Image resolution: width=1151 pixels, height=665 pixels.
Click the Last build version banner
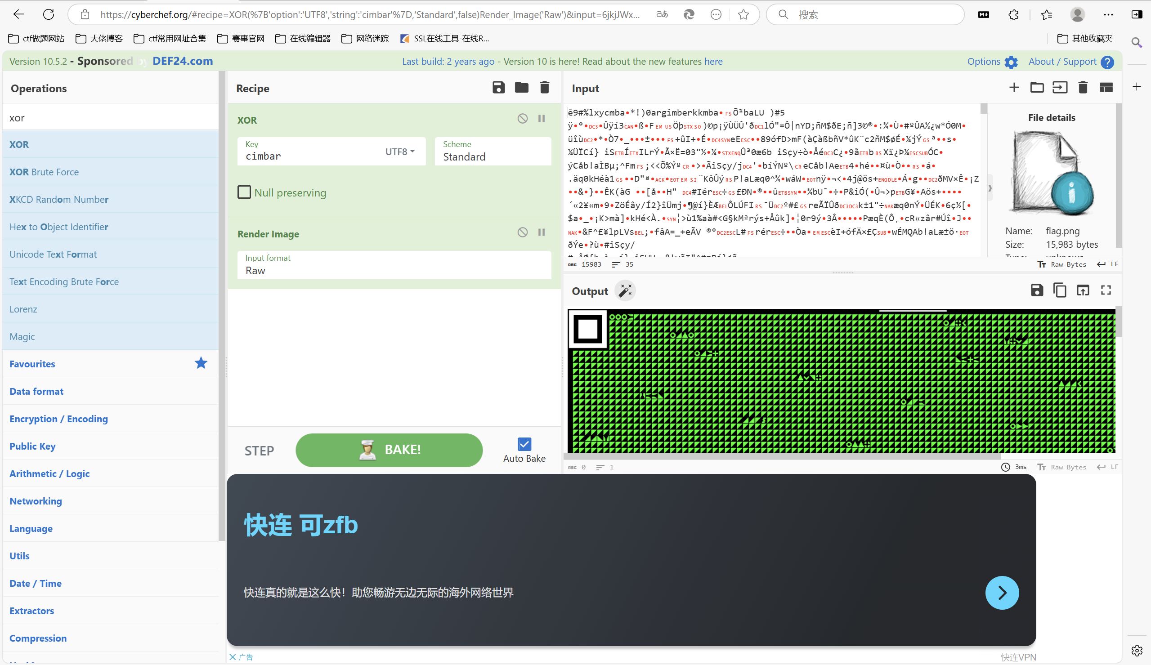click(562, 61)
